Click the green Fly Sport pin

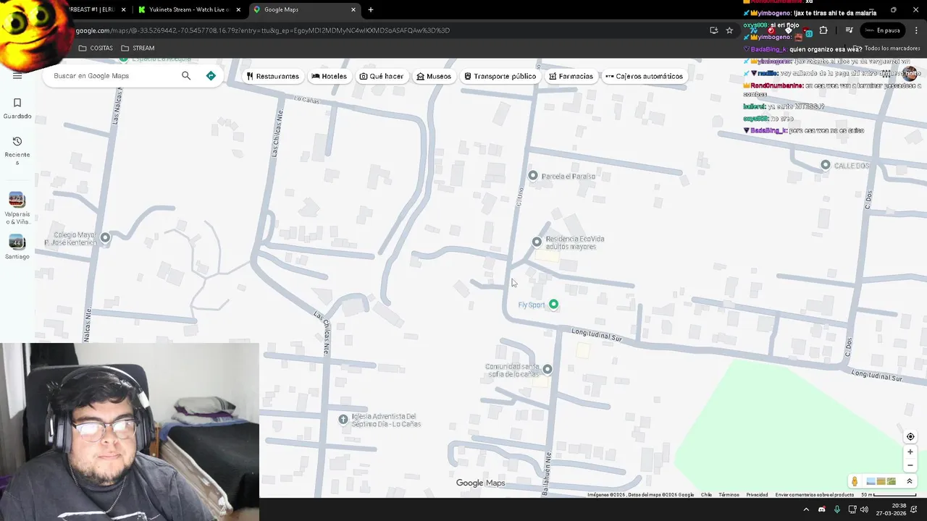[x=553, y=304]
